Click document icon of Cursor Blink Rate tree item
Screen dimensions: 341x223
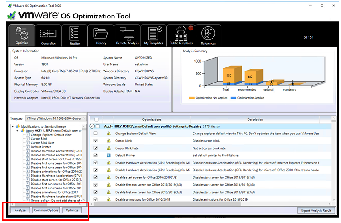click(28, 142)
